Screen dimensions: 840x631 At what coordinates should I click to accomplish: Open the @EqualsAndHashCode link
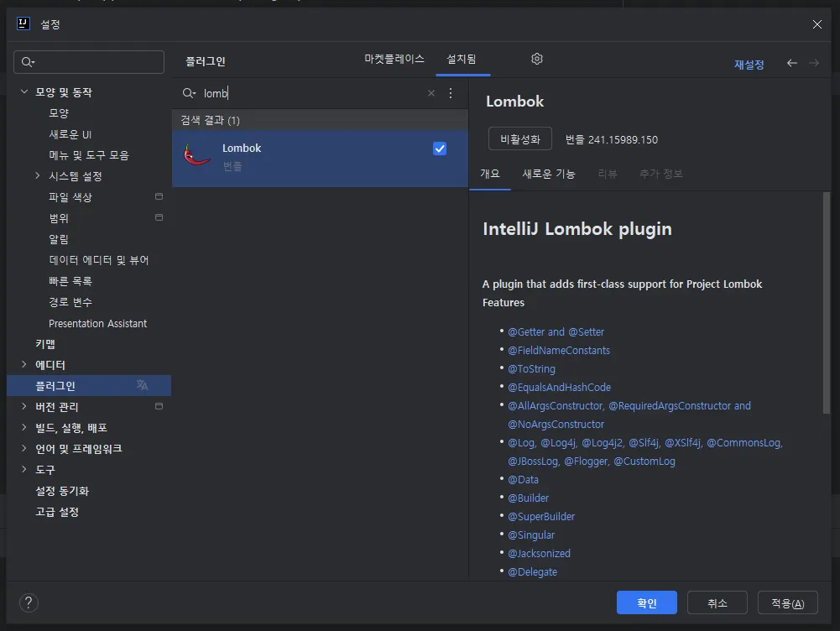point(559,388)
